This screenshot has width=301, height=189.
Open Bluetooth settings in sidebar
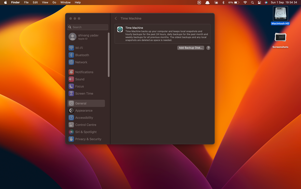click(x=86, y=55)
